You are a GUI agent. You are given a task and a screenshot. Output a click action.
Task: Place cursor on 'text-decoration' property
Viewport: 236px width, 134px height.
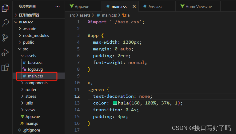(113, 96)
